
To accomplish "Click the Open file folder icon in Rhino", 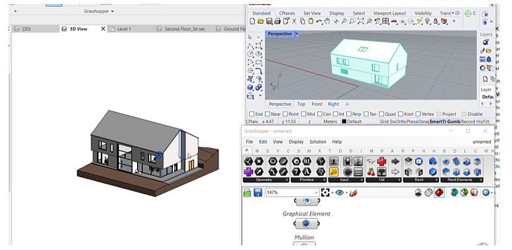I will (x=260, y=22).
